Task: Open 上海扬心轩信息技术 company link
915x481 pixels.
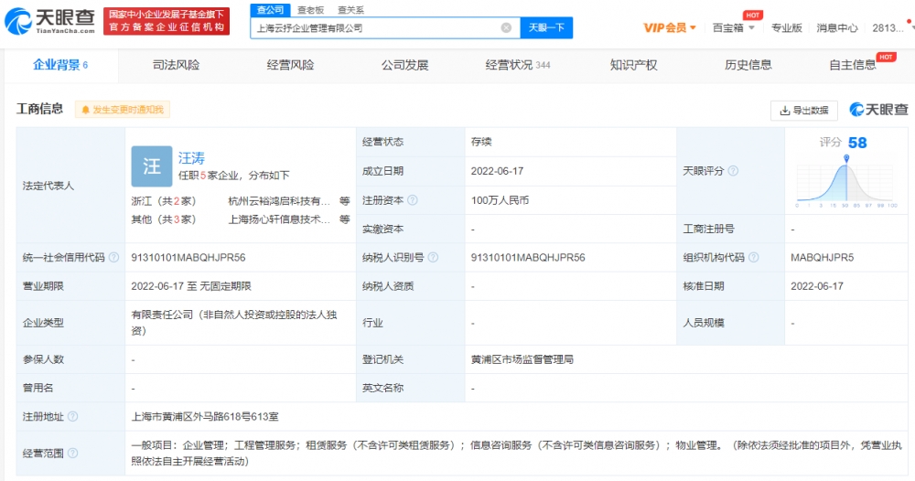Action: (x=279, y=219)
